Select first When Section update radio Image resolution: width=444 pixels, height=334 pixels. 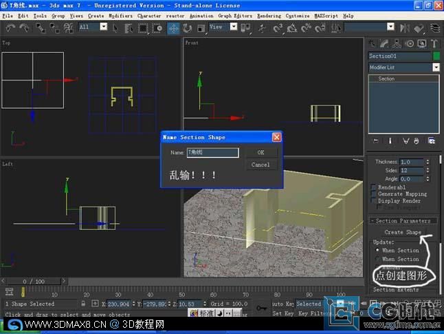click(x=377, y=251)
